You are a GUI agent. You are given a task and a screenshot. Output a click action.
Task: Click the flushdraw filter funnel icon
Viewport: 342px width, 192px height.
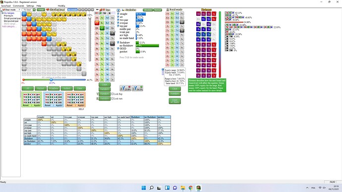pyautogui.click(x=118, y=43)
